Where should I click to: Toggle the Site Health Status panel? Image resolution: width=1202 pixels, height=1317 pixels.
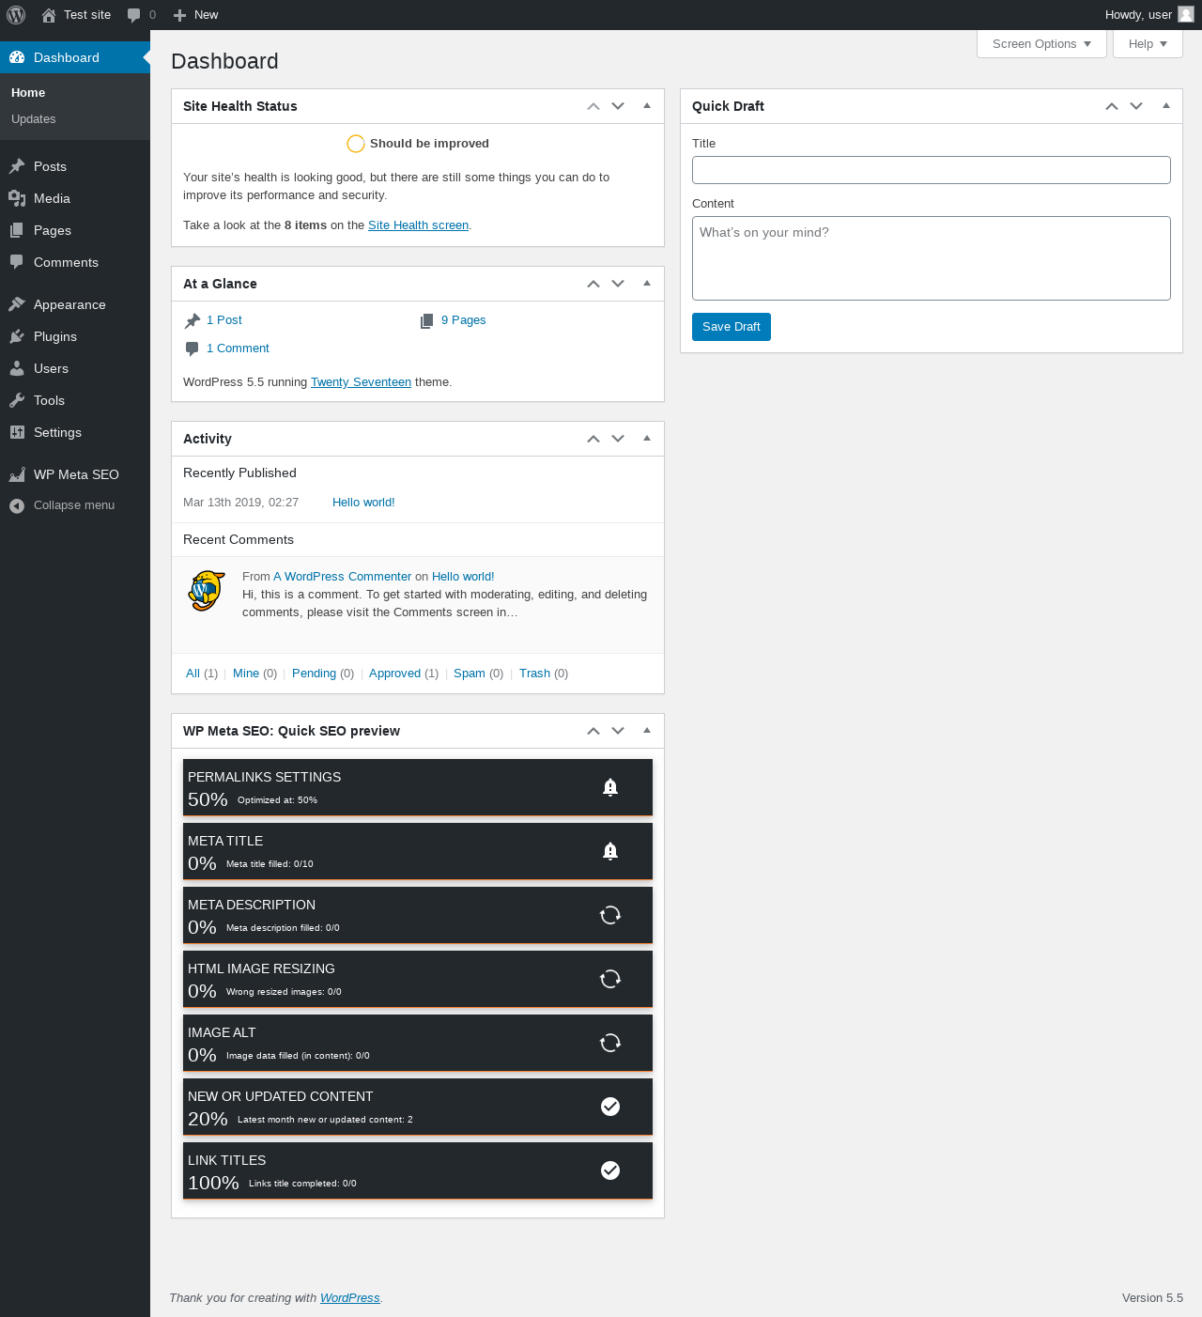(647, 106)
